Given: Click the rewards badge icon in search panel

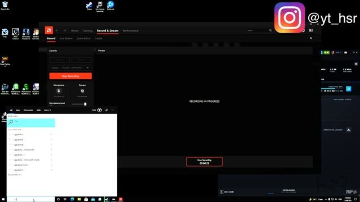Looking at the screenshot, I should [100, 110].
